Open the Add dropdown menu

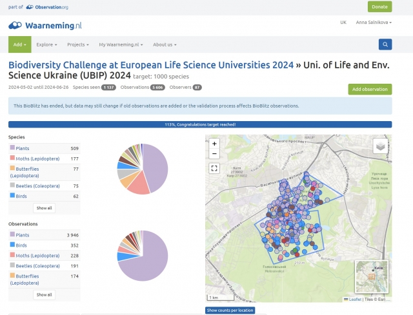tap(19, 44)
